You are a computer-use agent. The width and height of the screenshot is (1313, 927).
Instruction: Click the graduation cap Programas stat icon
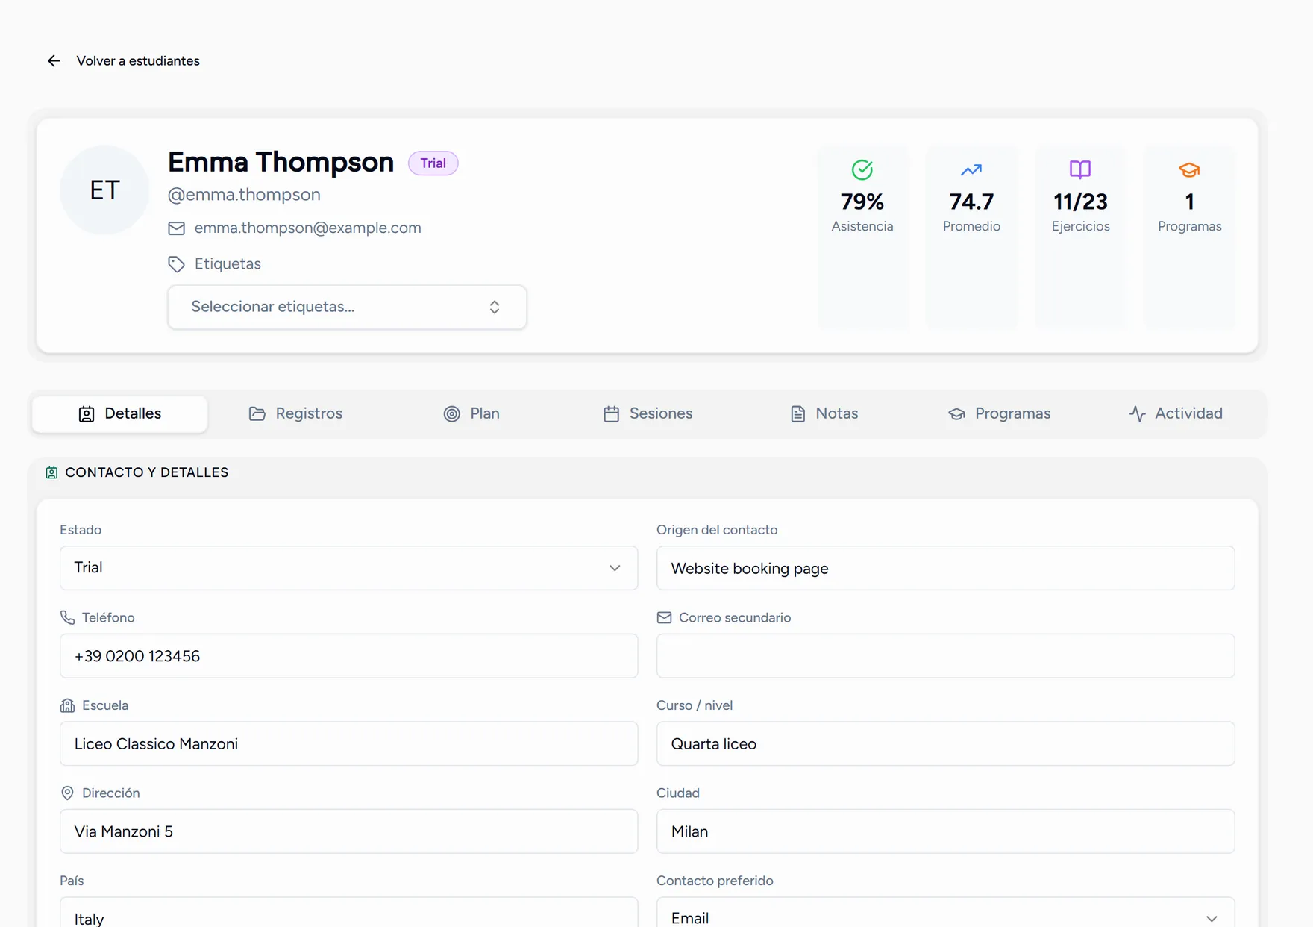pyautogui.click(x=1189, y=170)
